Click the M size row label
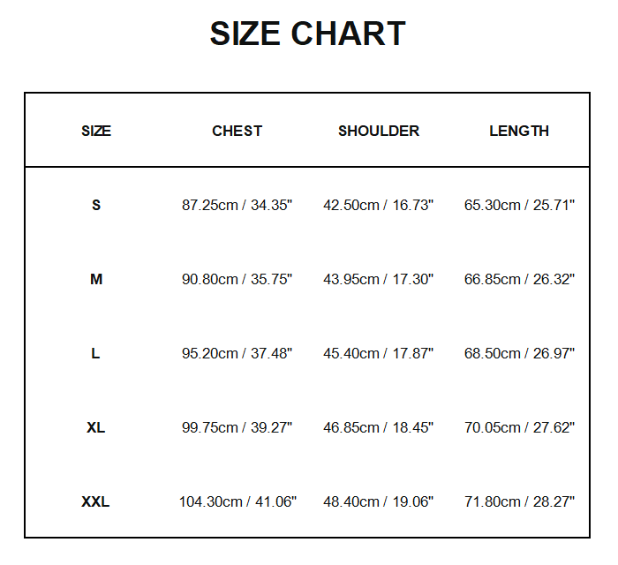 [x=96, y=279]
